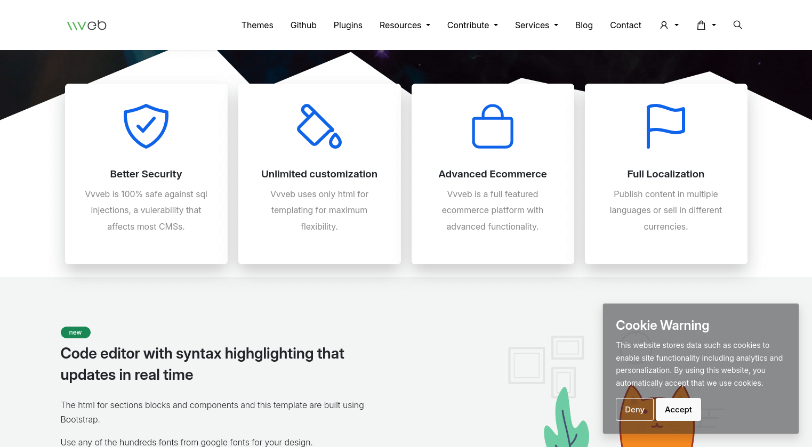Accept the cookie warning

pyautogui.click(x=678, y=409)
